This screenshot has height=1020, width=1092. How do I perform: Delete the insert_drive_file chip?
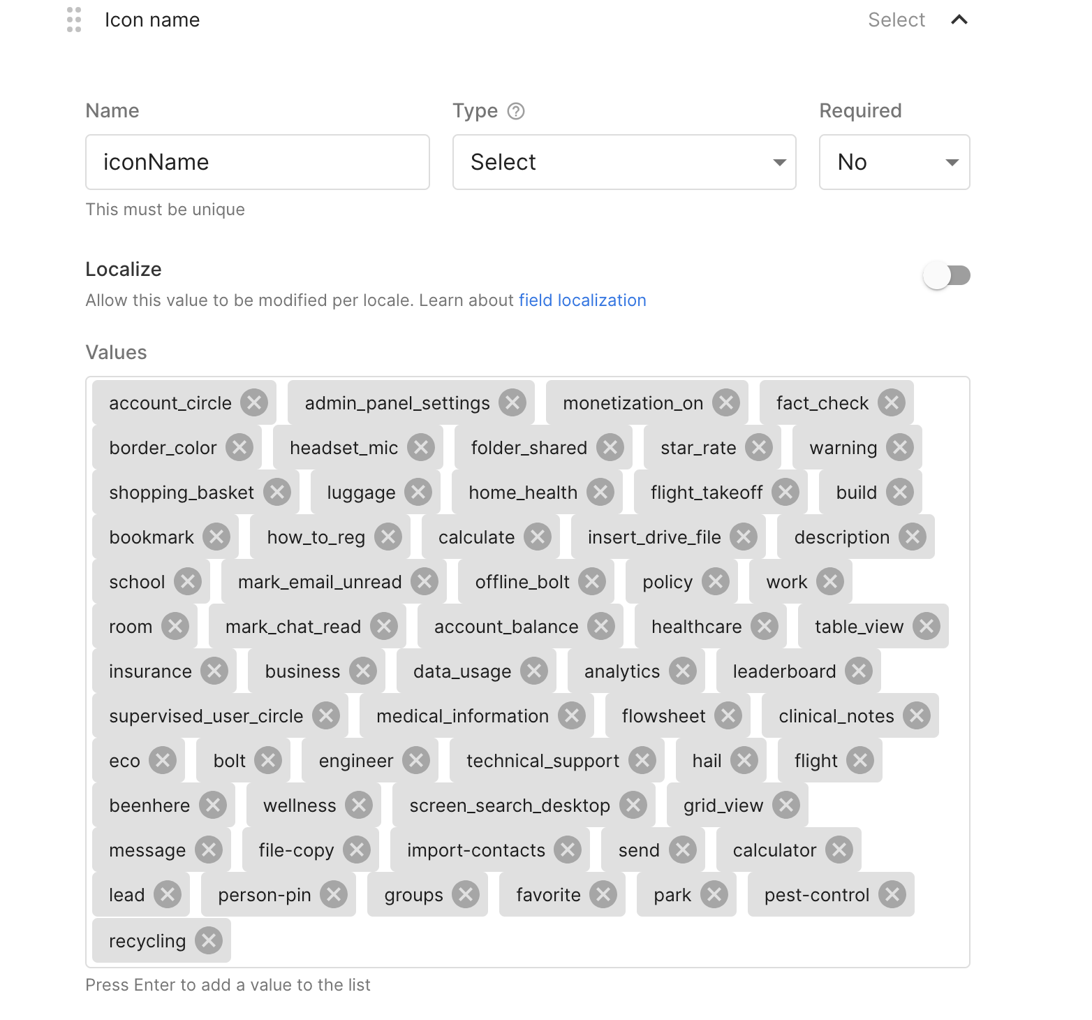point(744,537)
